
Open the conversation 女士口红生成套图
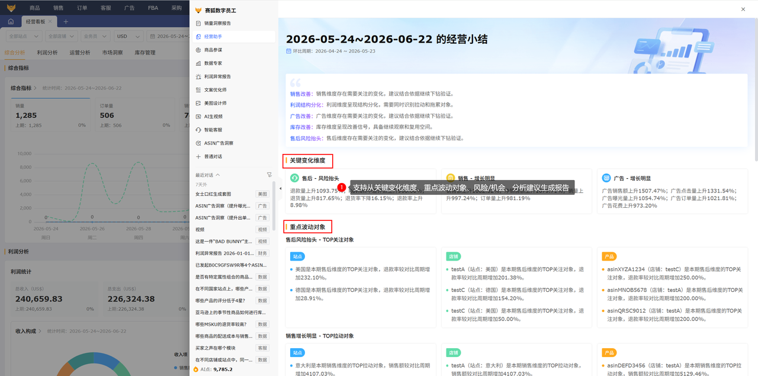pyautogui.click(x=213, y=194)
